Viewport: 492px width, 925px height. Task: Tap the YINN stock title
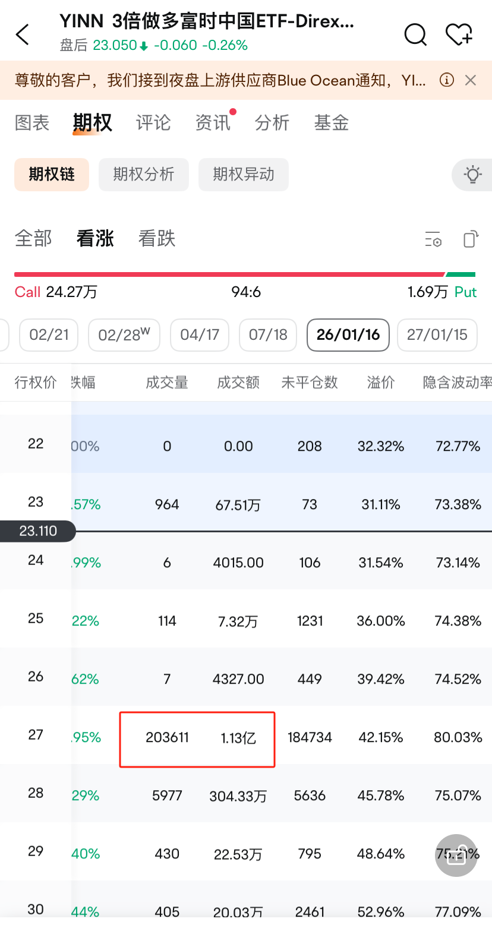207,21
